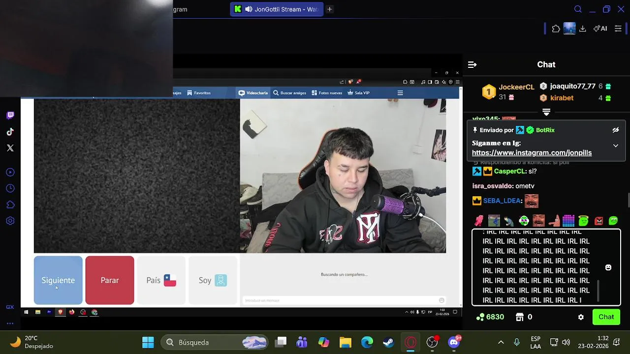Toggle the Soy gender selector
The width and height of the screenshot is (630, 354).
click(213, 280)
